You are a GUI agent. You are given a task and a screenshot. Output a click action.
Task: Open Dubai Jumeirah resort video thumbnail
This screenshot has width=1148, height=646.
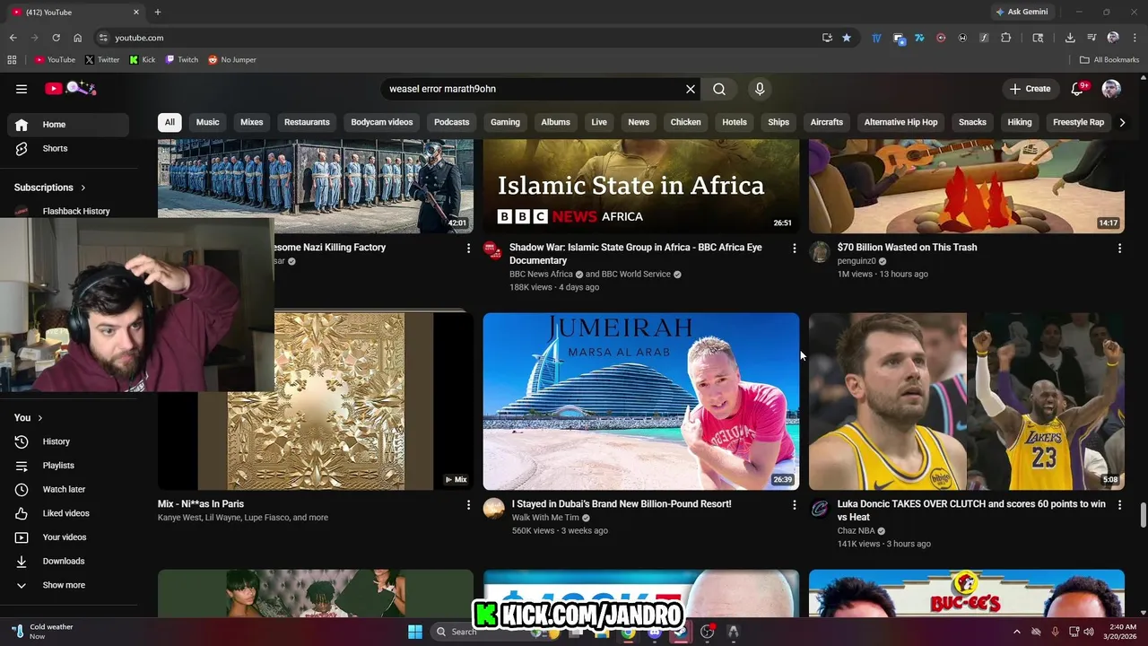tap(641, 401)
